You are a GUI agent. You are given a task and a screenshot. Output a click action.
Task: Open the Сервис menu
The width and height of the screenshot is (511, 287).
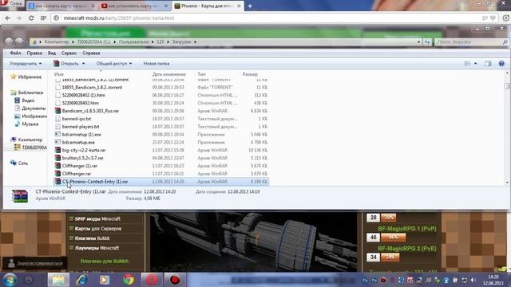coord(69,53)
